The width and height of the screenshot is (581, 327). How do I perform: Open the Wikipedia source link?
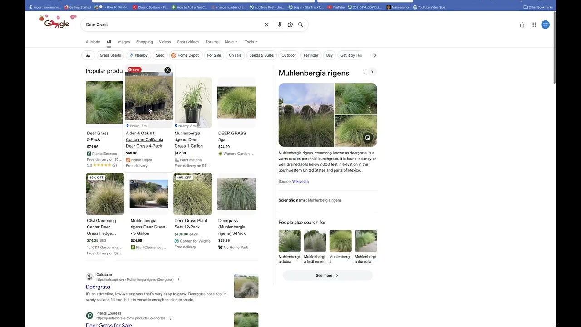coord(300,182)
